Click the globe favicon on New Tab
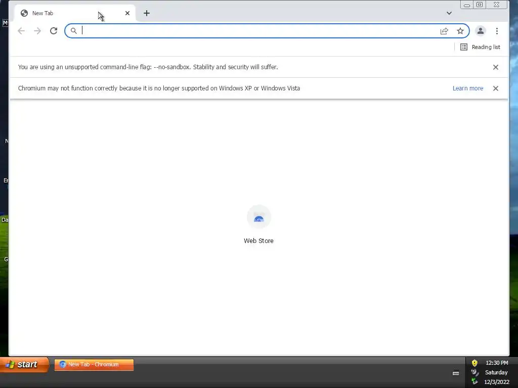The height and width of the screenshot is (388, 518). tap(24, 13)
